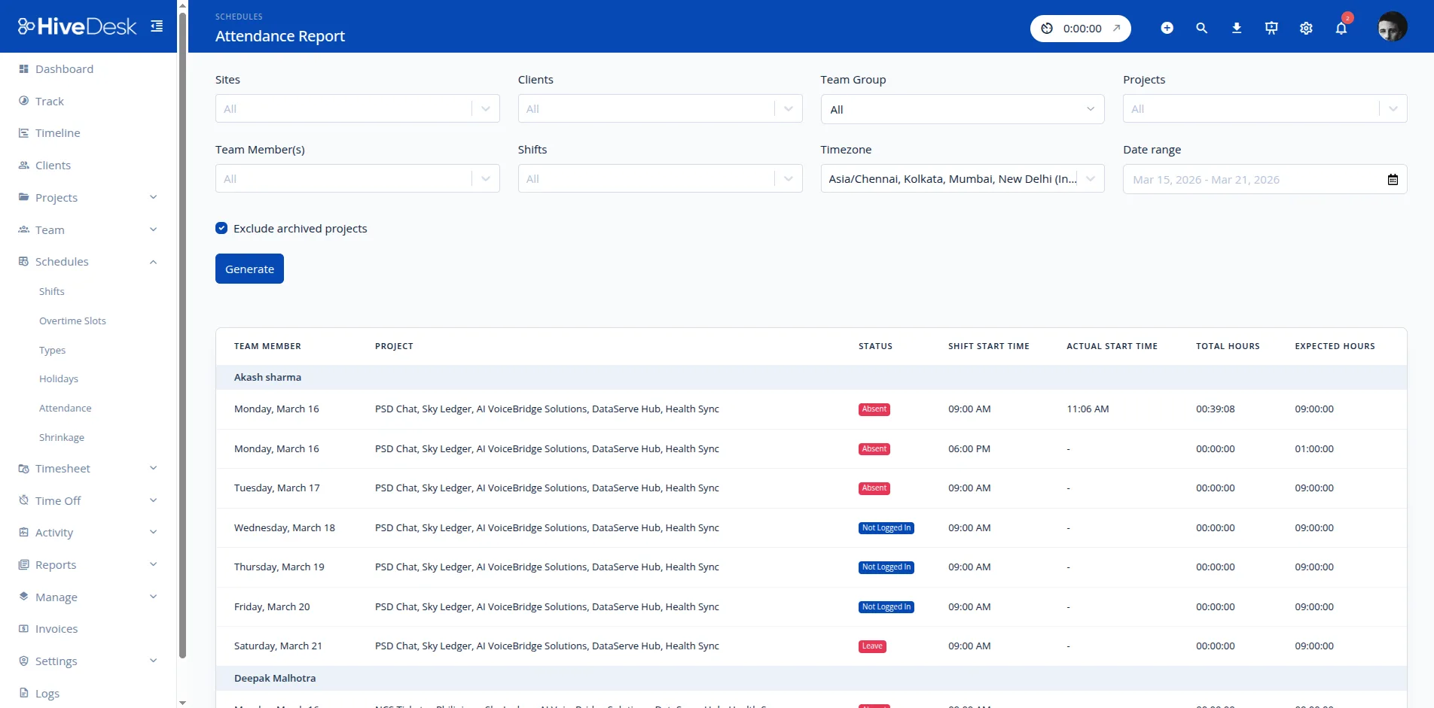This screenshot has height=708, width=1434.
Task: Open the search icon in the top bar
Action: (1201, 28)
